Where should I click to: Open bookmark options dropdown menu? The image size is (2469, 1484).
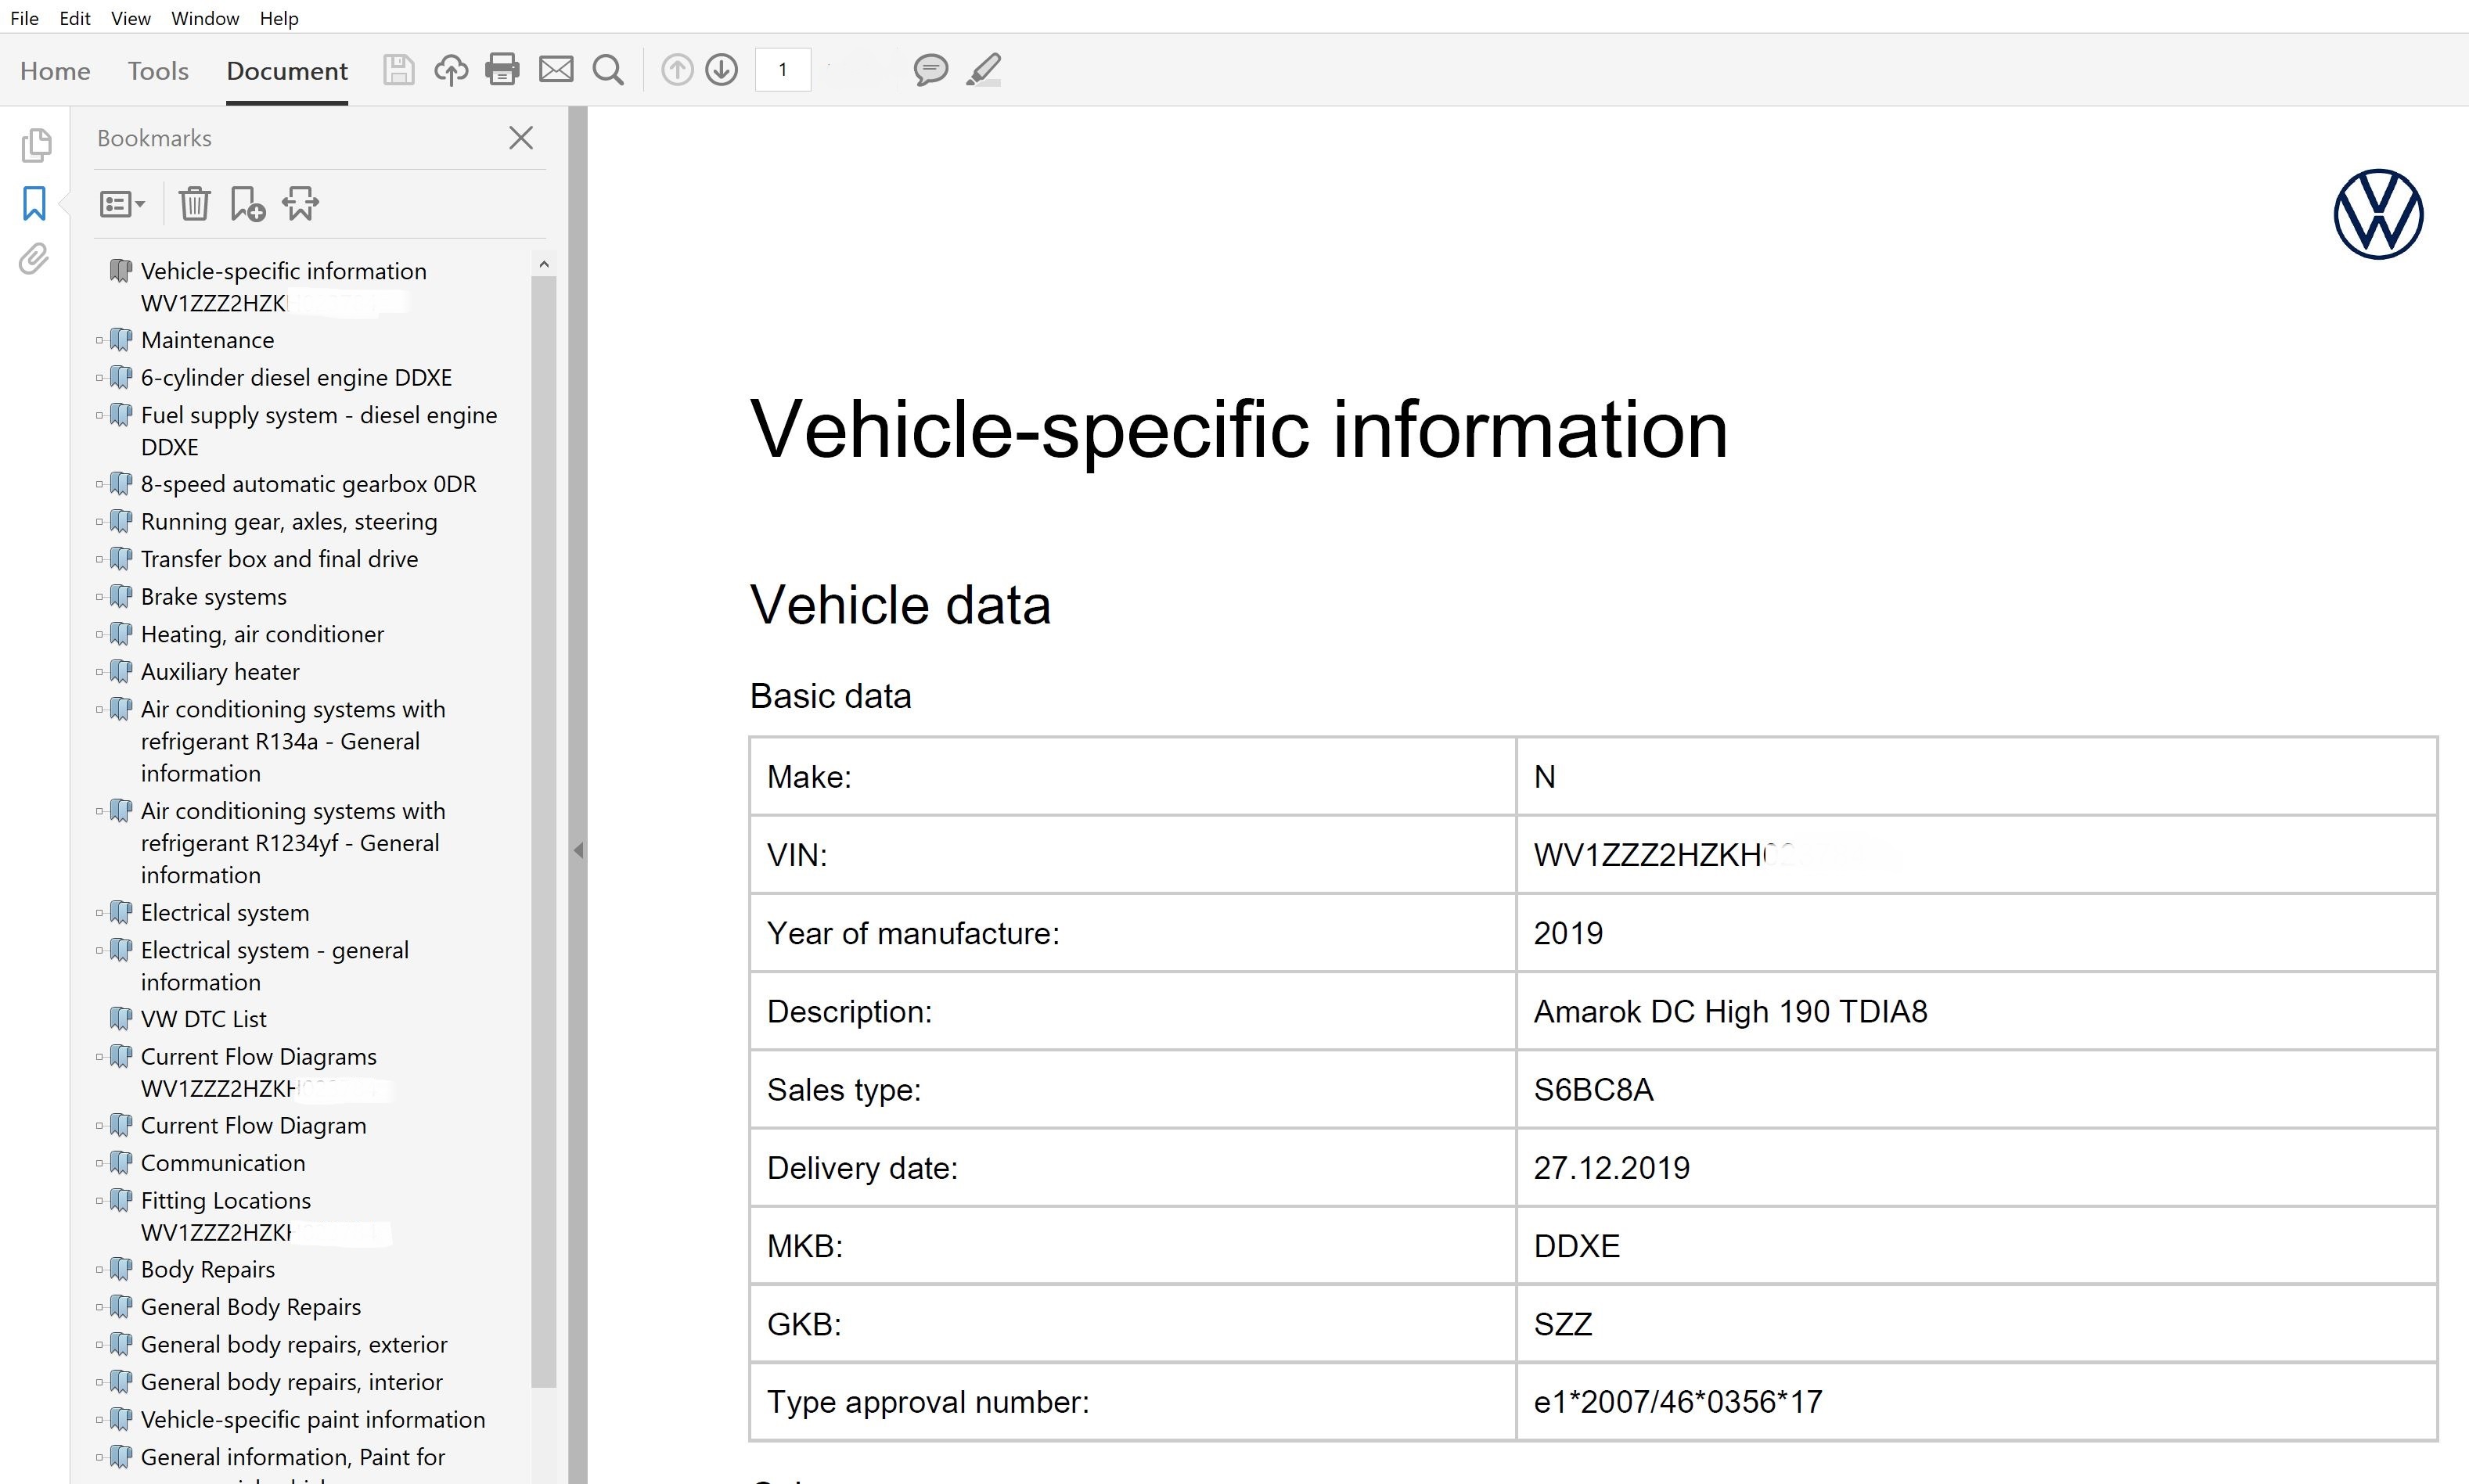pyautogui.click(x=122, y=204)
